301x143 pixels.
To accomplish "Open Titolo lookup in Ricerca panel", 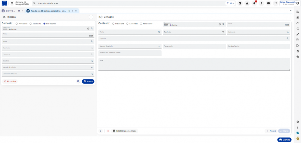I will tap(92, 41).
